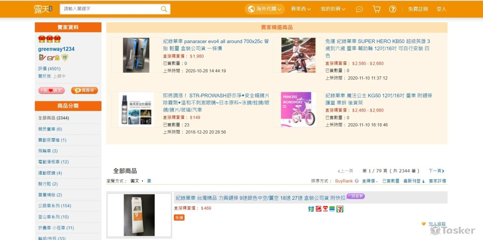Sort by BuyRank
483x240 pixels.
[x=344, y=181]
